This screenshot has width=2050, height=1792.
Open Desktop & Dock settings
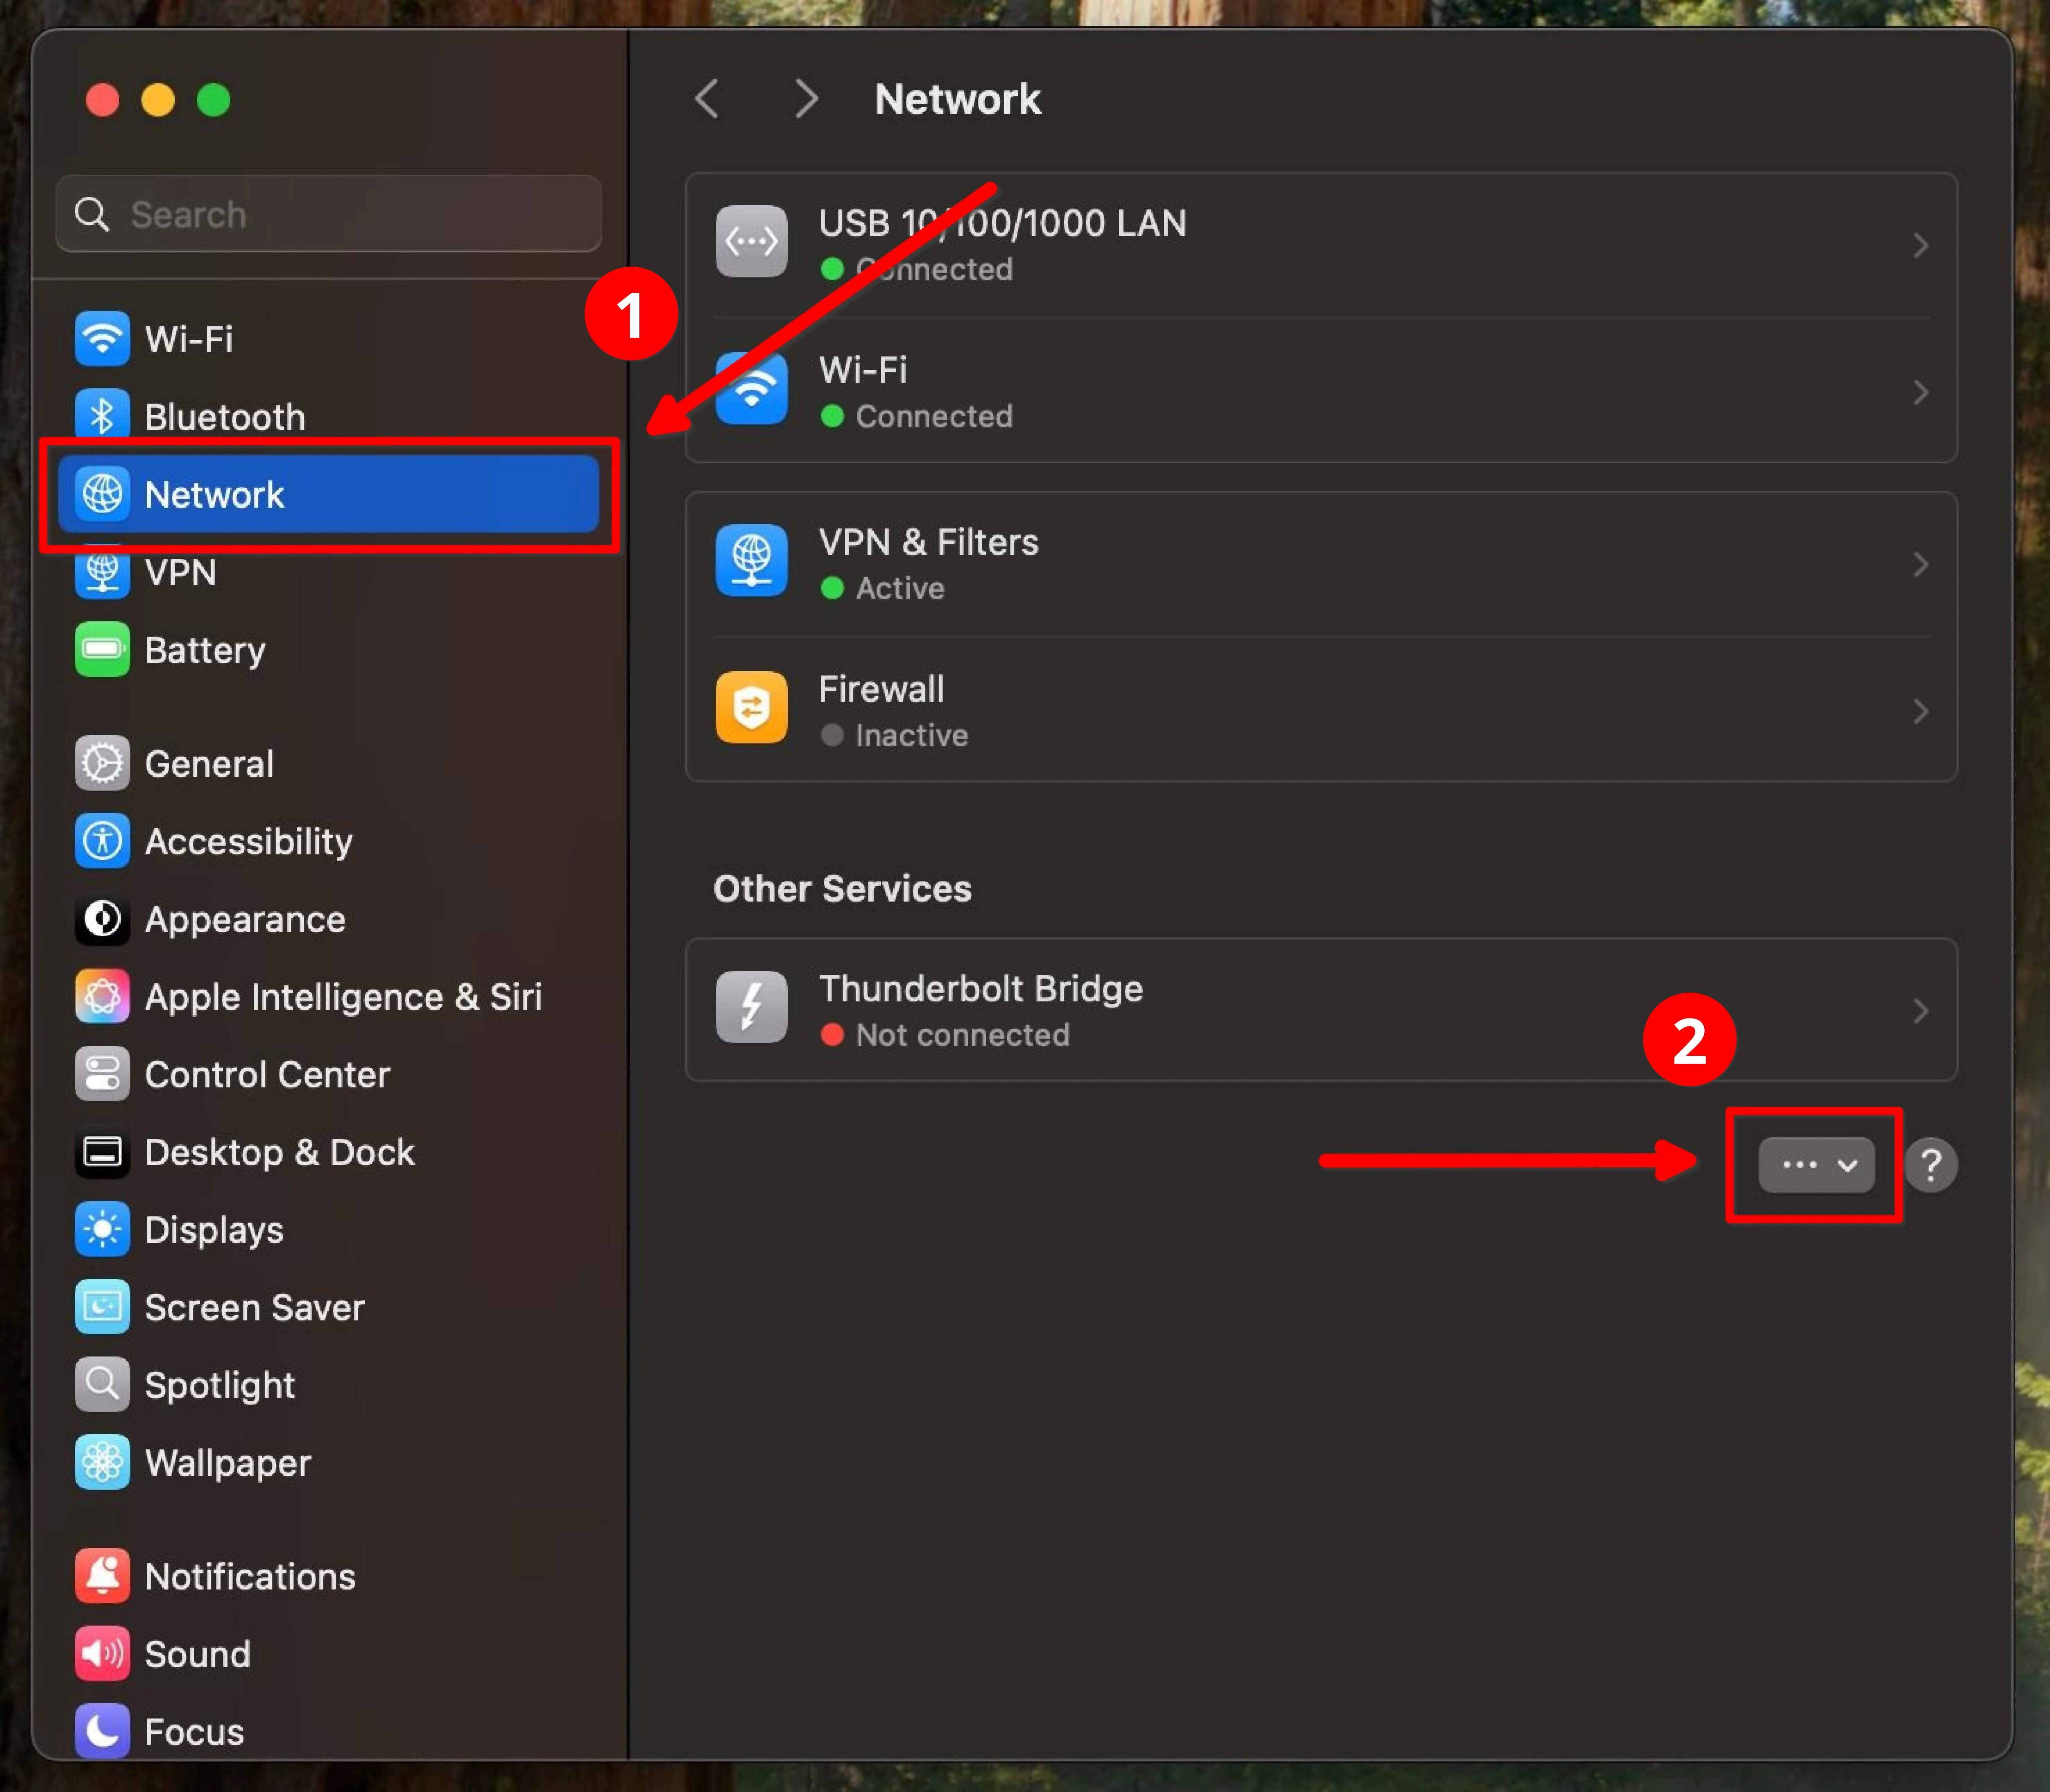[x=280, y=1152]
